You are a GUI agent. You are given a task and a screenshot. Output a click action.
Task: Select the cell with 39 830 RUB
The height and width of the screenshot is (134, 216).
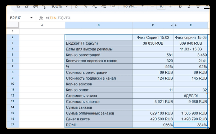153,43
